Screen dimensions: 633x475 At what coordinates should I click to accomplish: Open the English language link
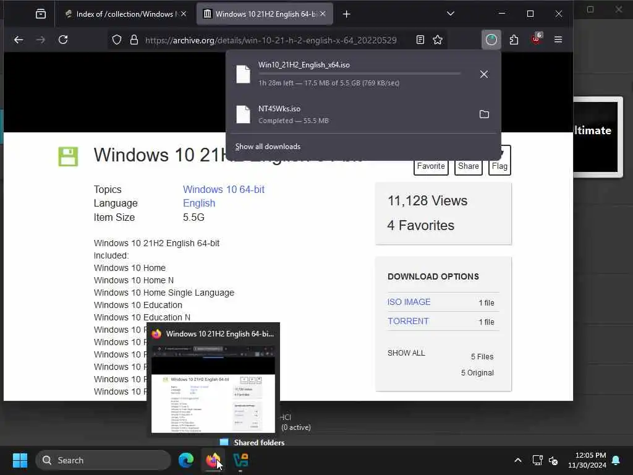tap(199, 203)
